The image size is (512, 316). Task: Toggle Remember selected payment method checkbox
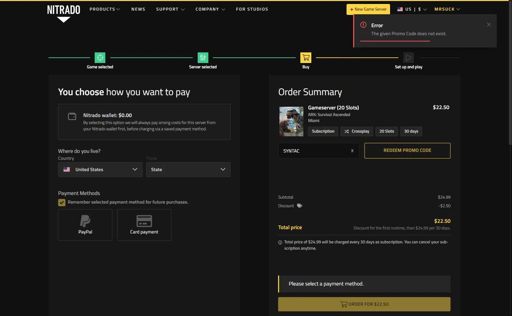pyautogui.click(x=62, y=203)
